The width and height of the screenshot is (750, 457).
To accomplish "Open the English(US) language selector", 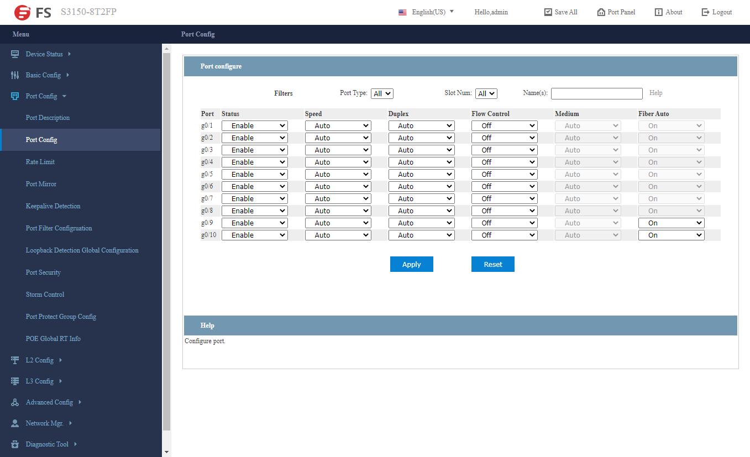I will pyautogui.click(x=426, y=12).
